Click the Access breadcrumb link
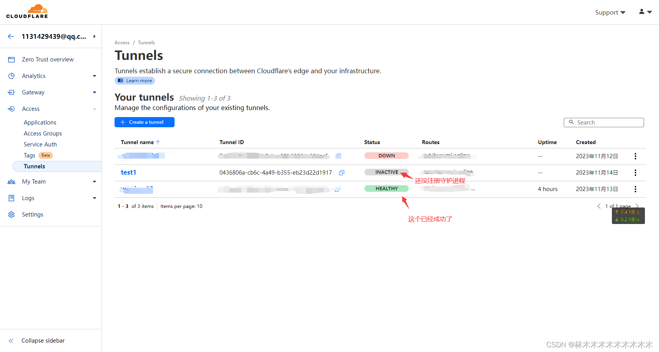 click(x=122, y=43)
